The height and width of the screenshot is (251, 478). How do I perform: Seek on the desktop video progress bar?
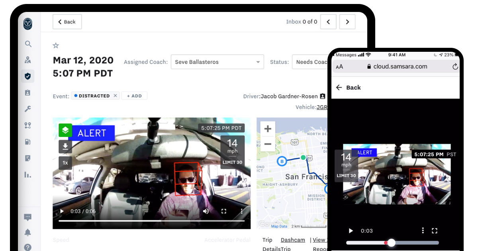tap(152, 220)
